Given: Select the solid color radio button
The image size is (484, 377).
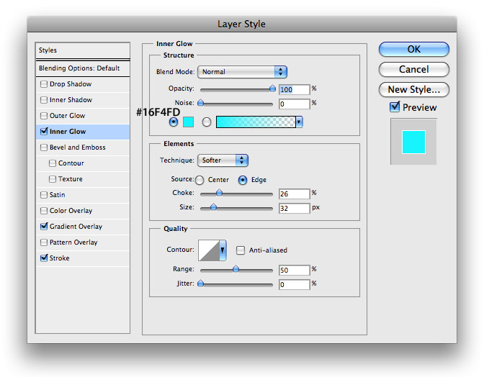Looking at the screenshot, I should pos(174,122).
